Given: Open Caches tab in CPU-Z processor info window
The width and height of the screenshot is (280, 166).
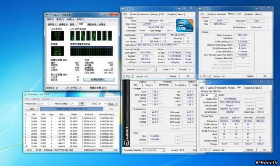Looking at the screenshot, I should (x=134, y=14).
